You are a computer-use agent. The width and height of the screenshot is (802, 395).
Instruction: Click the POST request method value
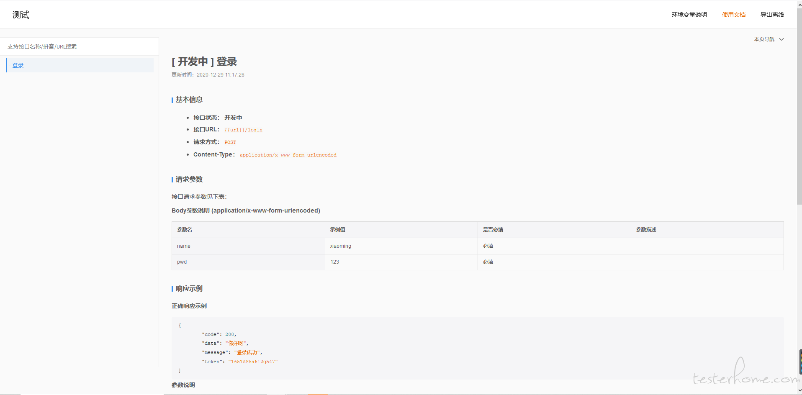[230, 142]
